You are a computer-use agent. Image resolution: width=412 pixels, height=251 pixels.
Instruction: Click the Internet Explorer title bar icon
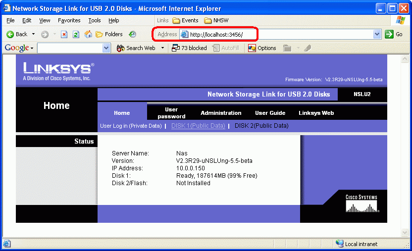tap(6, 8)
